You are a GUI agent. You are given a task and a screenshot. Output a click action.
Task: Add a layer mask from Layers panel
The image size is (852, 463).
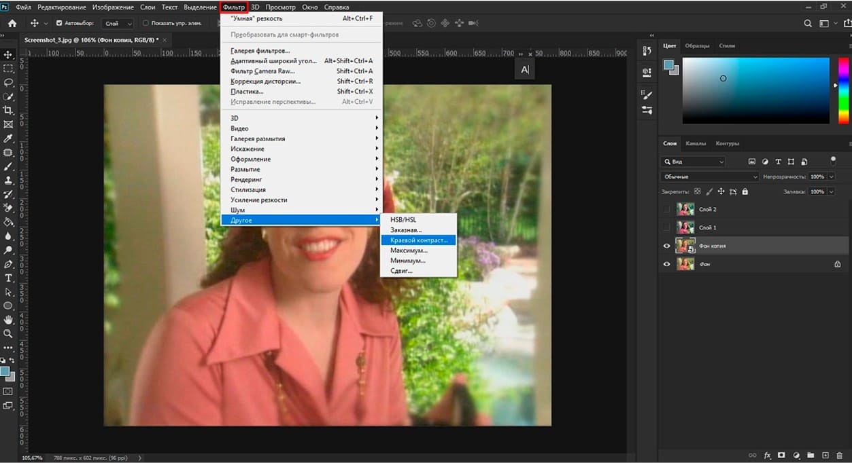781,455
